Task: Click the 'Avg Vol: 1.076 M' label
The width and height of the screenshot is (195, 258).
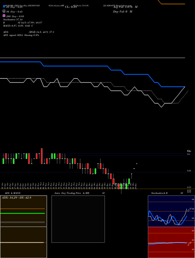Action: (x=125, y=7)
